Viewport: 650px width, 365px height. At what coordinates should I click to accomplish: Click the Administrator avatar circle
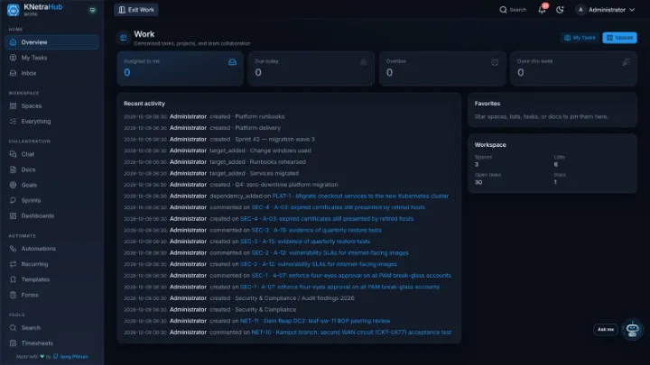(580, 10)
